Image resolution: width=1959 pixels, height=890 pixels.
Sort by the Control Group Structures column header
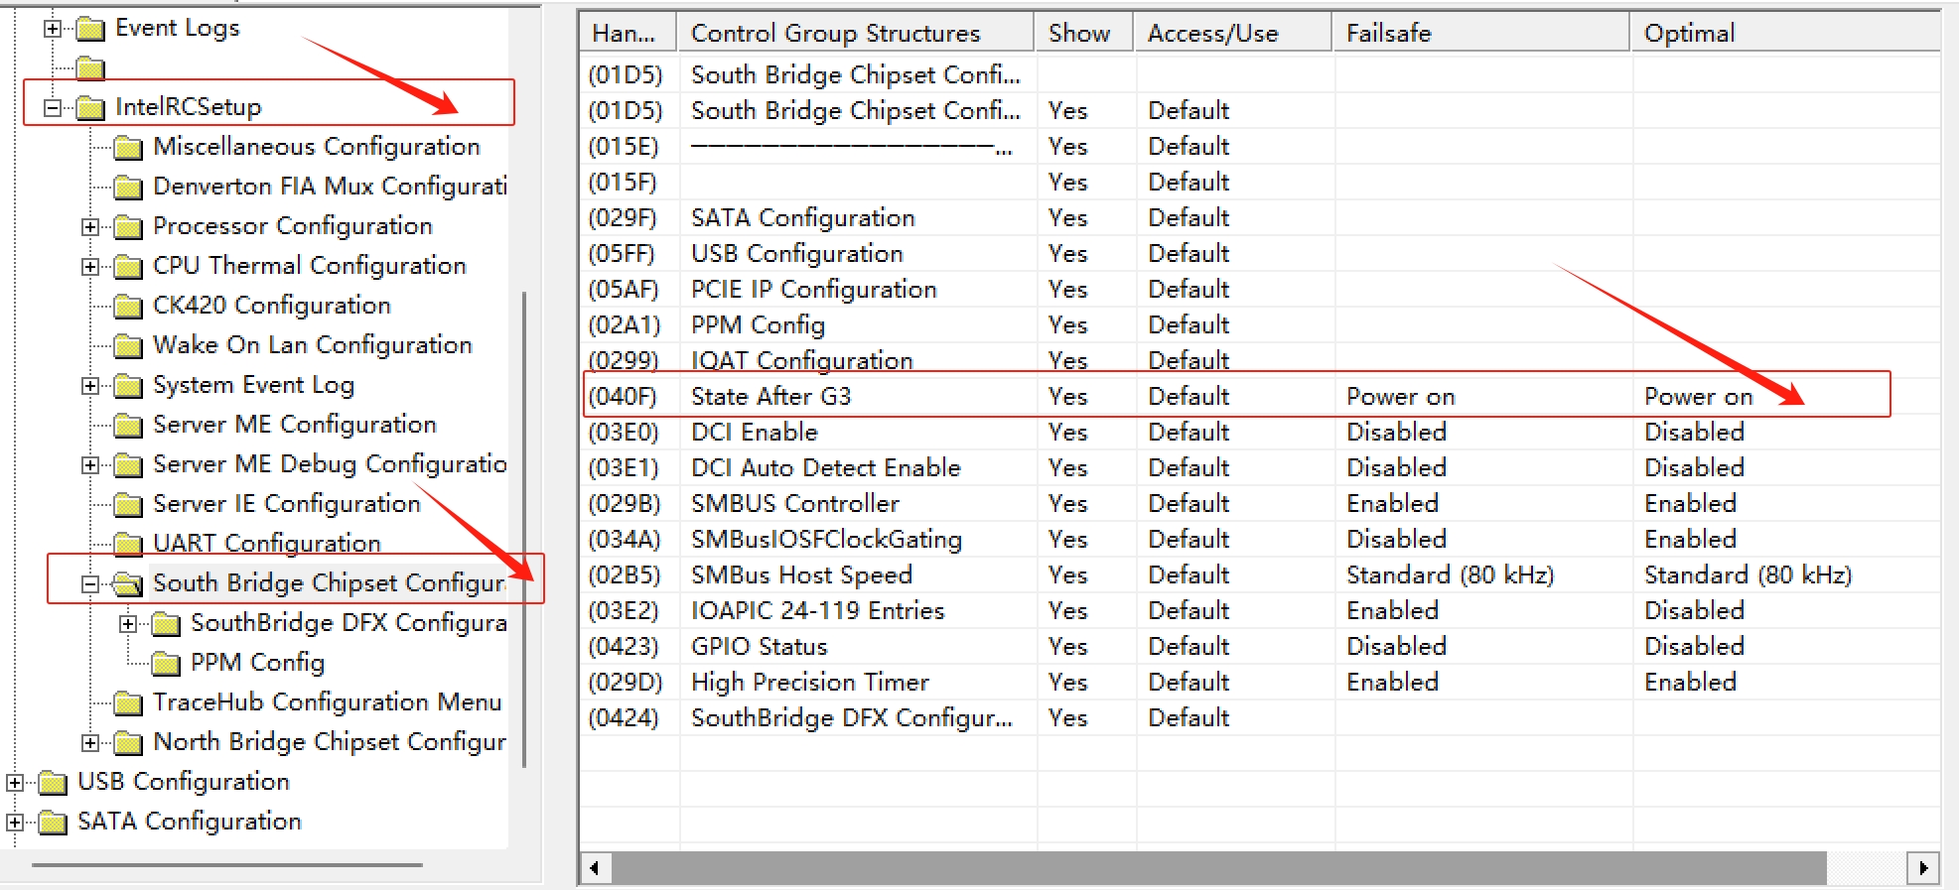[855, 33]
